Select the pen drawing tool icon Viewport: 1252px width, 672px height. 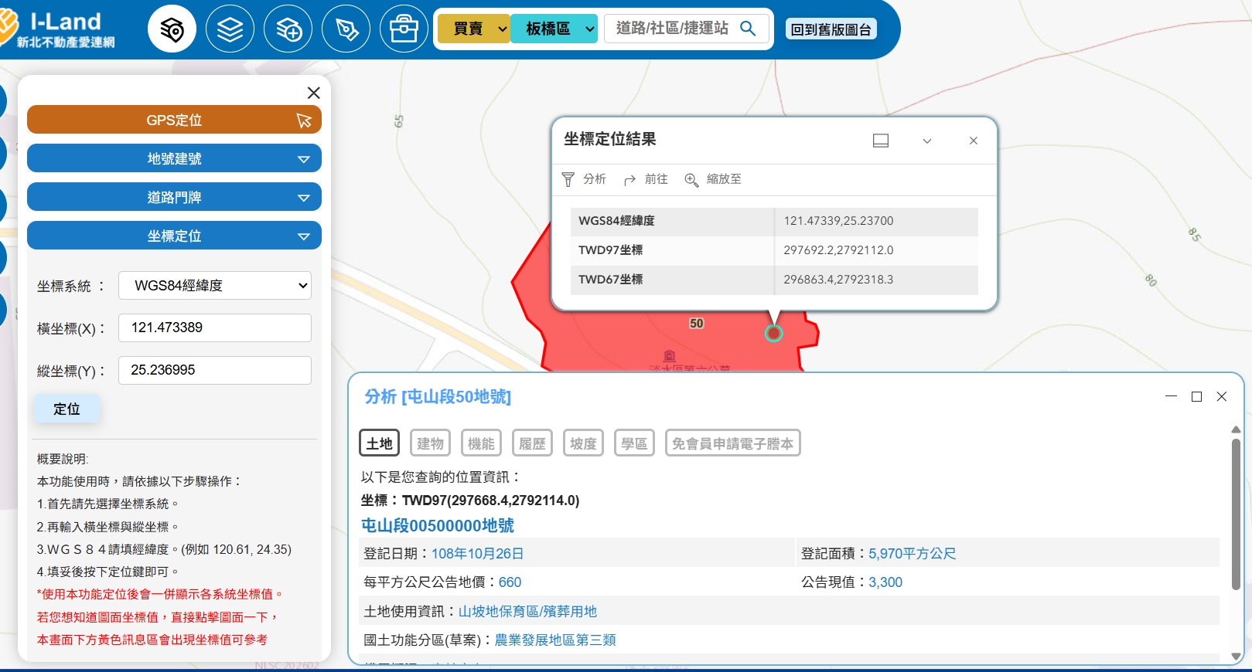[346, 29]
